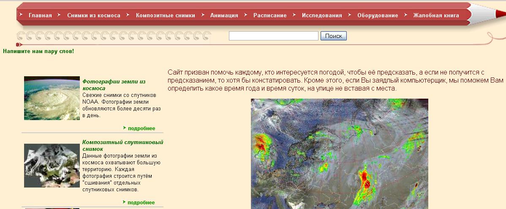Click подробнее under Композитный спутниковый снимок
Image resolution: width=506 pixels, height=209 pixels.
click(141, 203)
